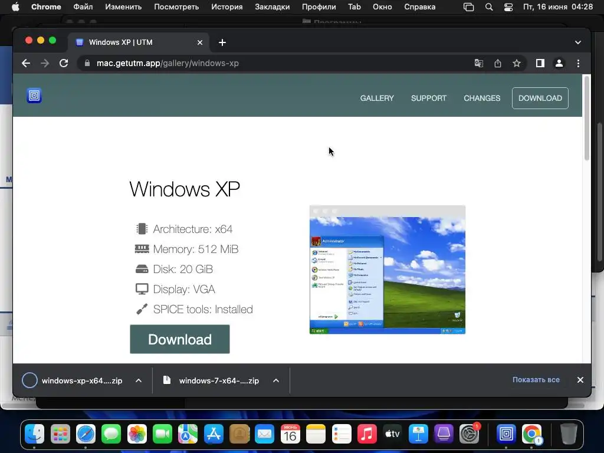Viewport: 604px width, 453px height.
Task: Click the large Download button
Action: (x=179, y=339)
